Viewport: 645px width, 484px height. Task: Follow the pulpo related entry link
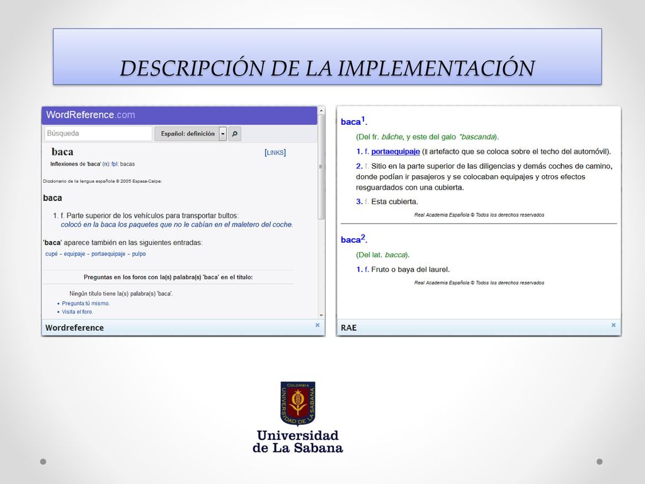click(x=139, y=254)
